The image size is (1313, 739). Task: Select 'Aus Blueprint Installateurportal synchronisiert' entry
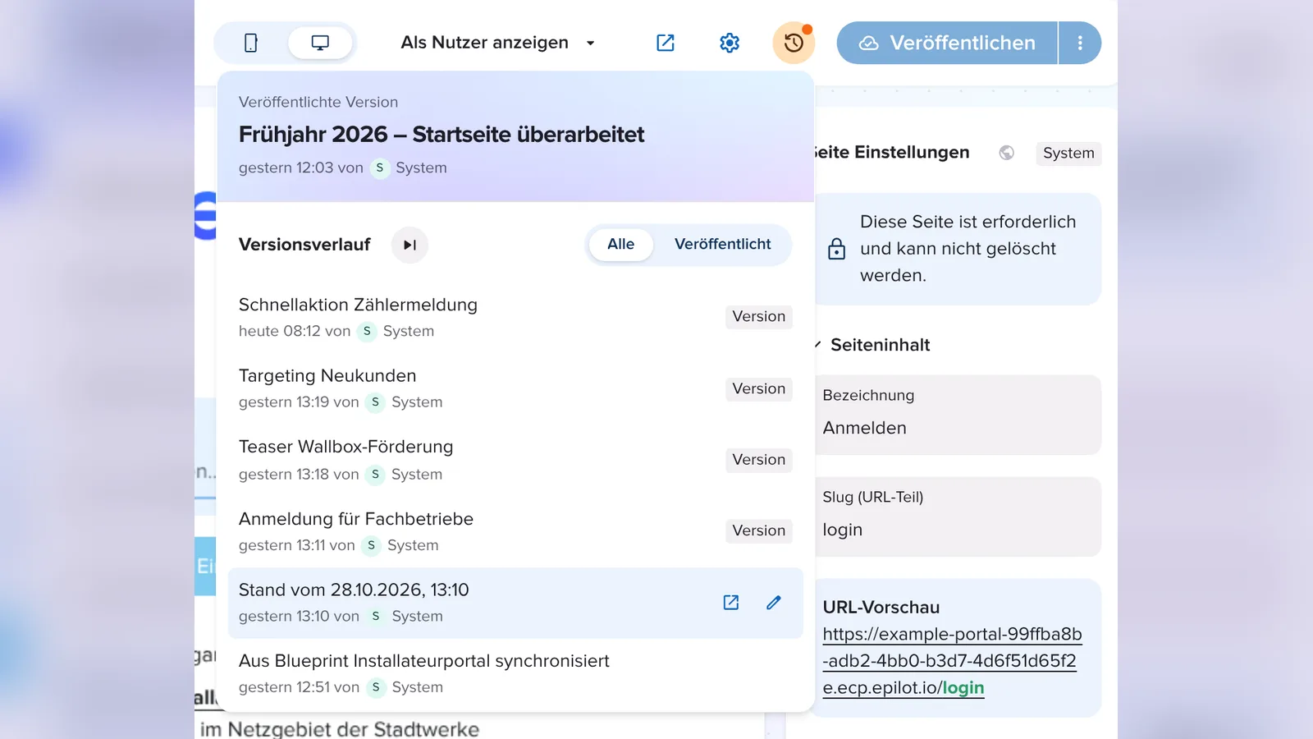(x=515, y=673)
